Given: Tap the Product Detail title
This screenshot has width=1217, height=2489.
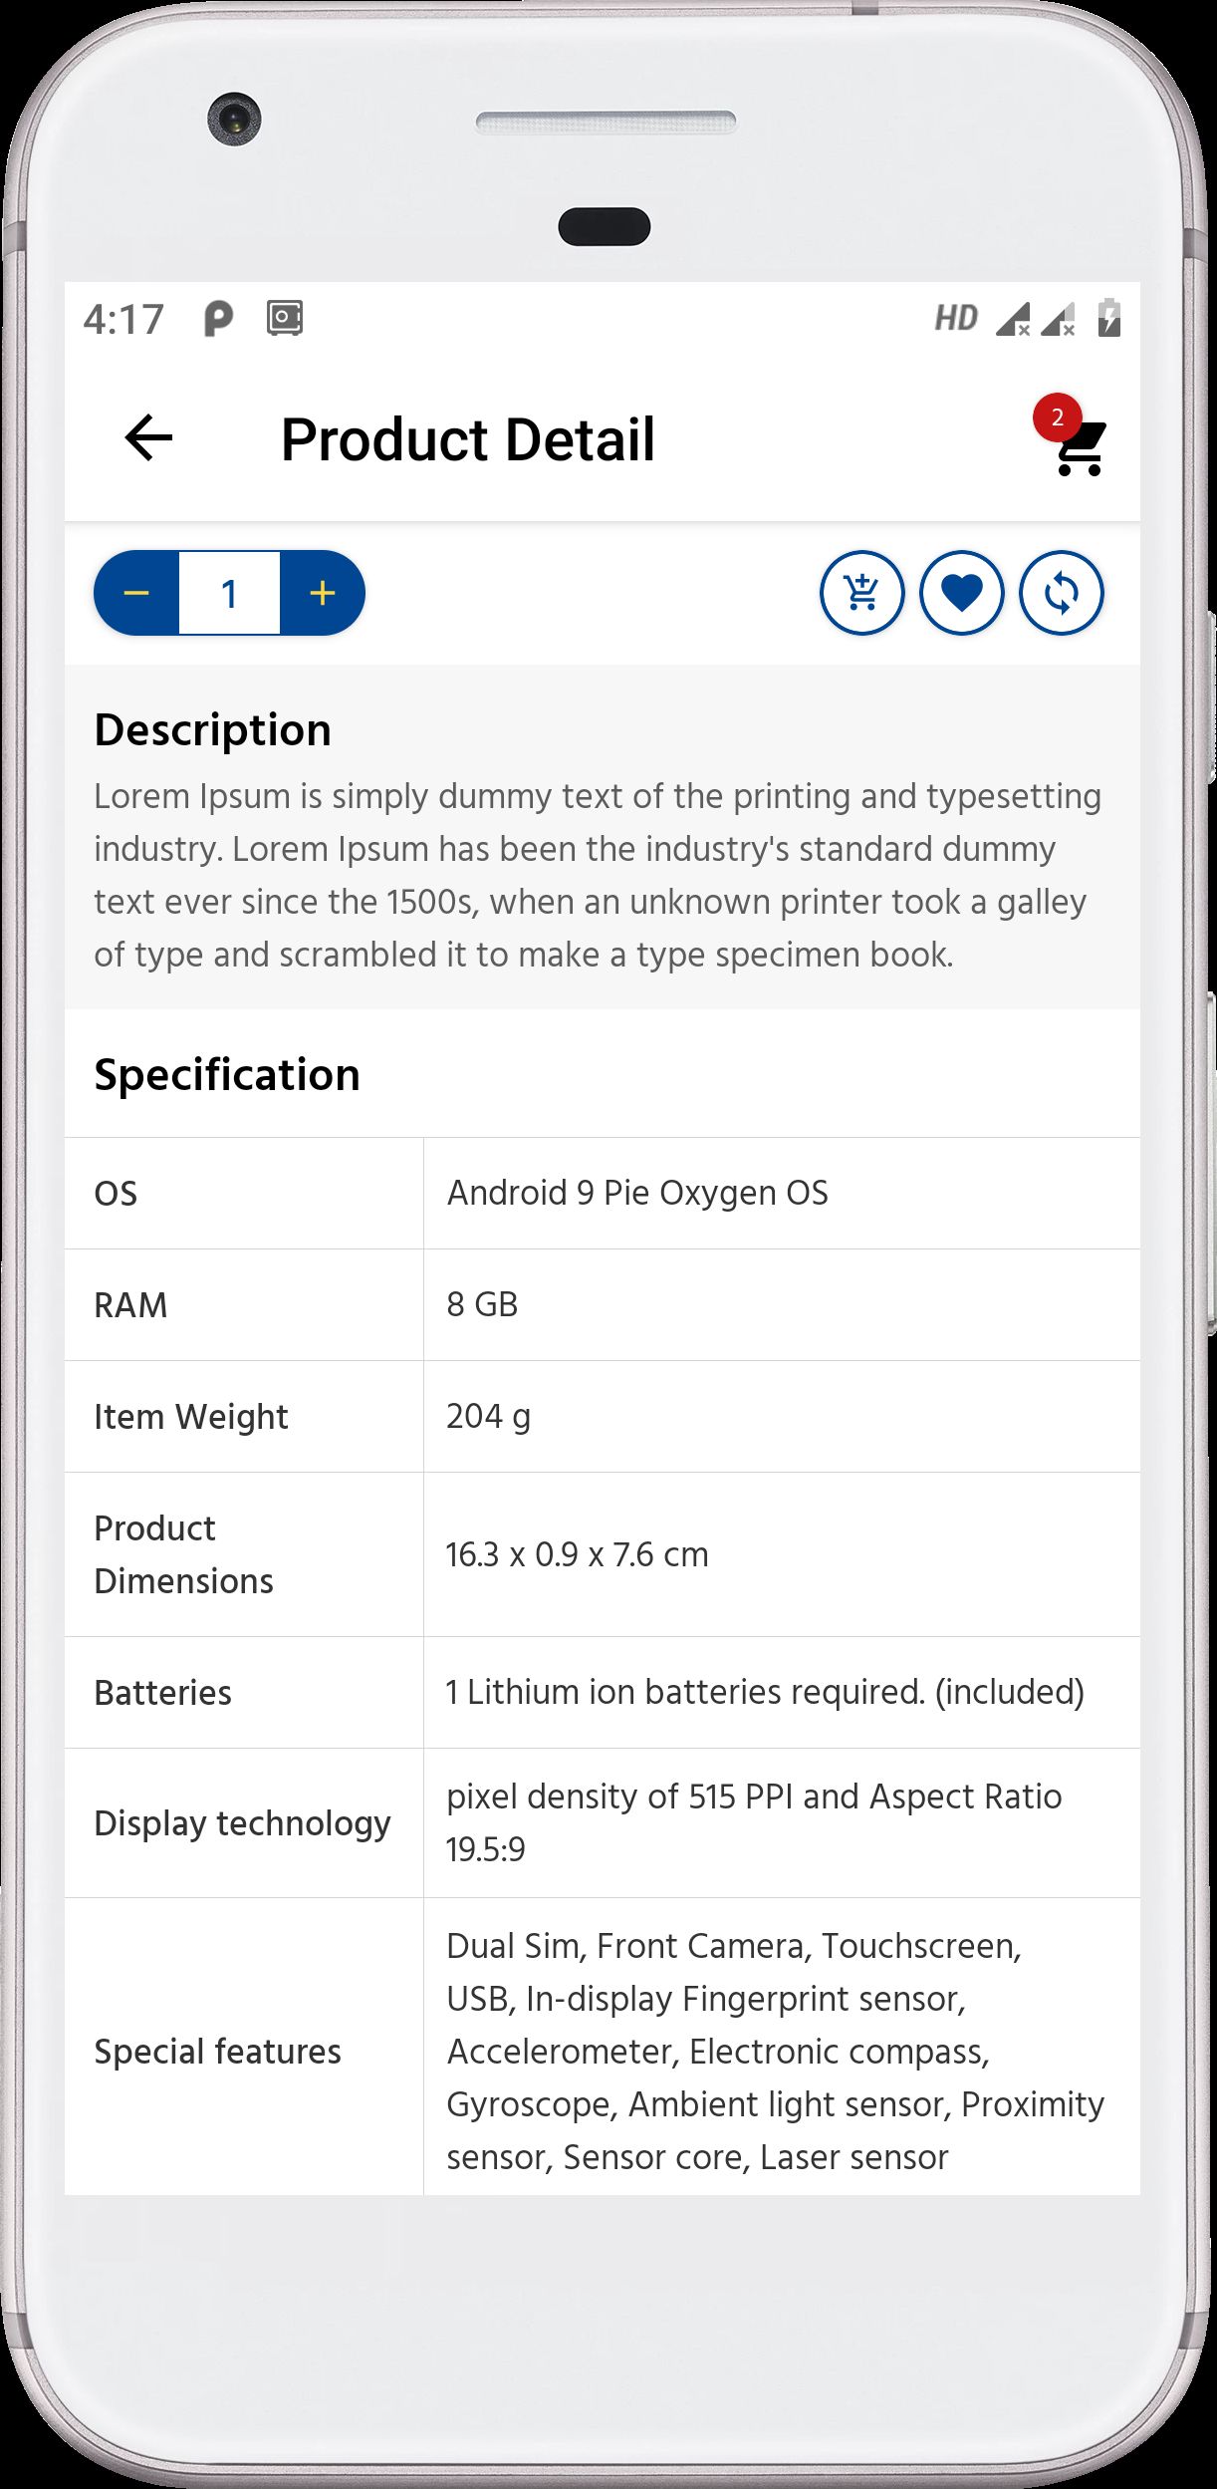Looking at the screenshot, I should coord(468,439).
